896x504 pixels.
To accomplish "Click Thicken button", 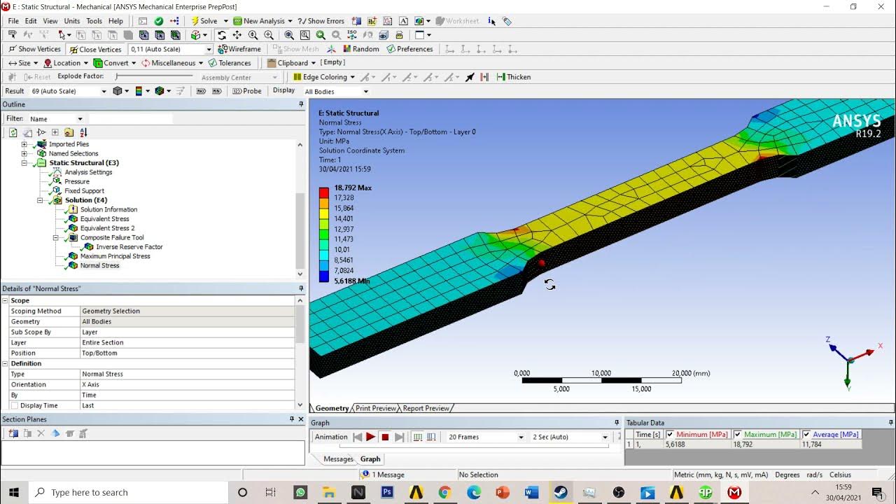I will (x=513, y=77).
